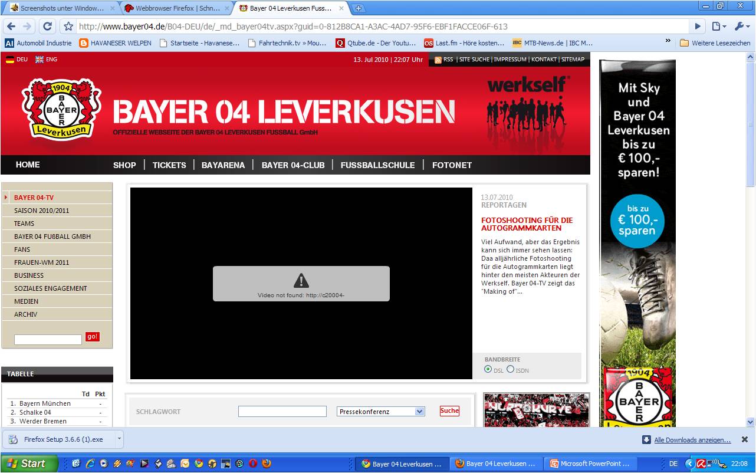Open the Weitere Lesezeichen folder
Viewport: 756px width, 473px height.
pyautogui.click(x=715, y=43)
